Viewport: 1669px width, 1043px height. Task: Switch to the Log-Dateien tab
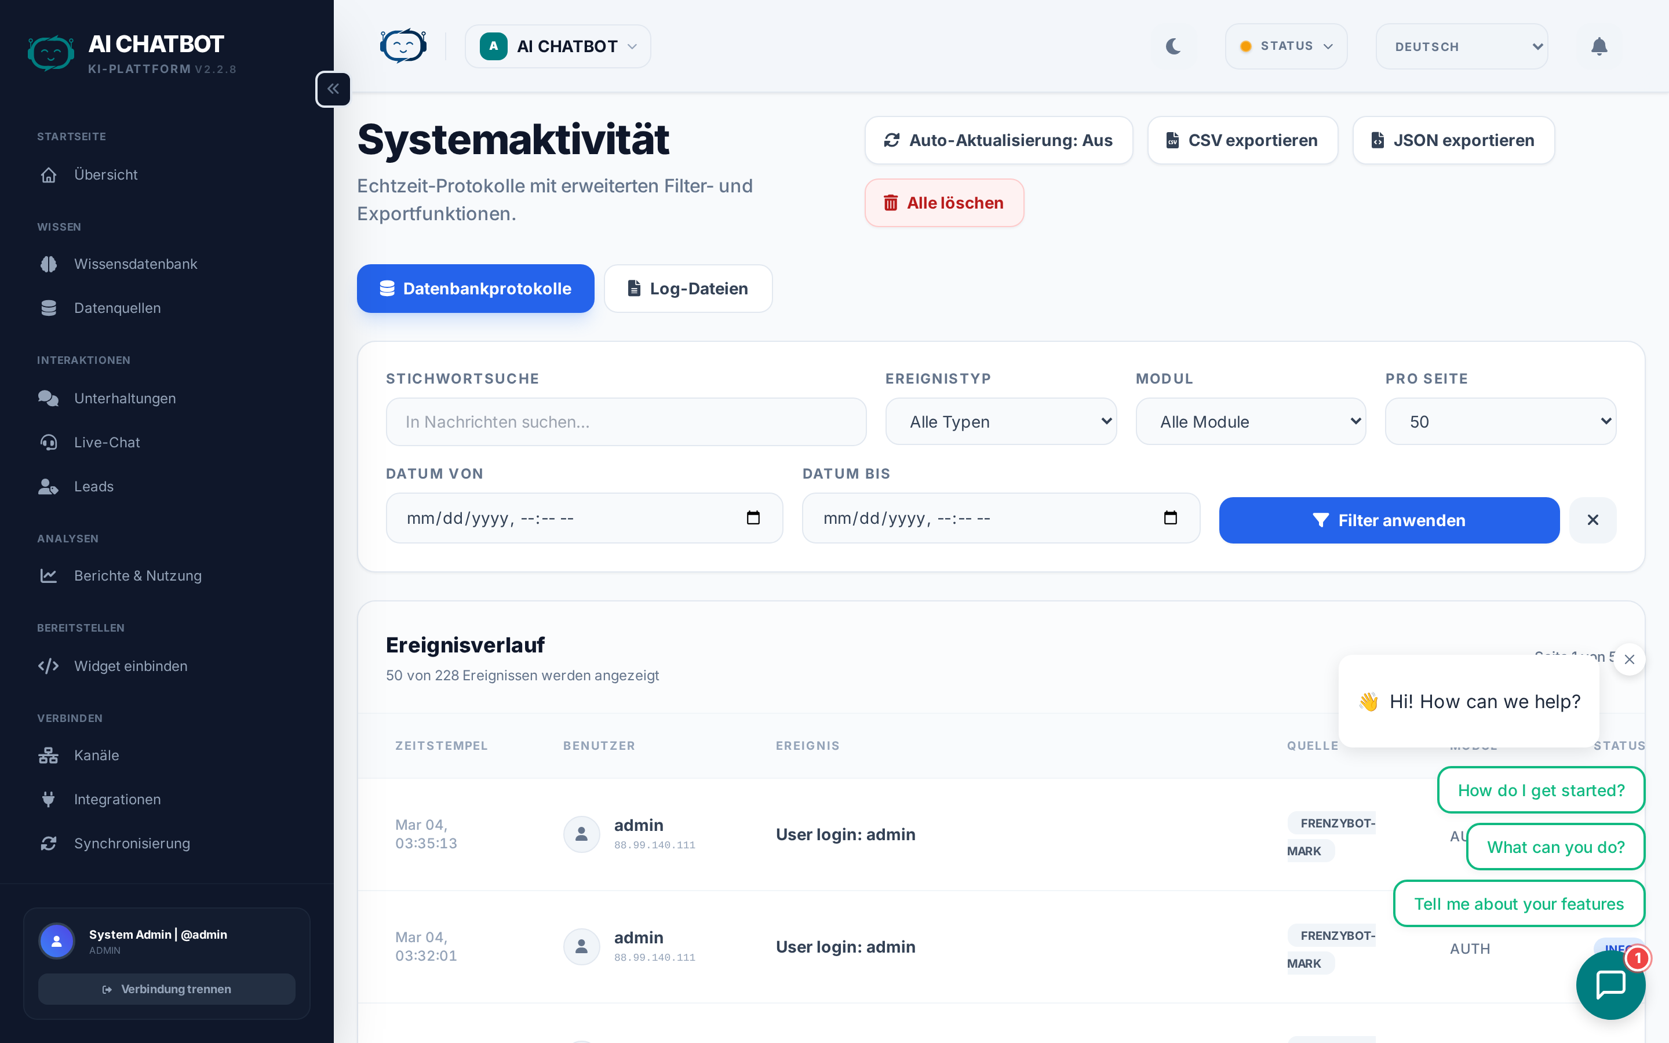(x=688, y=289)
